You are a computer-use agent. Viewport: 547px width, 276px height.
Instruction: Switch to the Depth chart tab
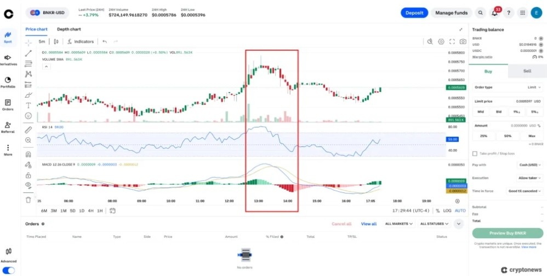coord(69,30)
